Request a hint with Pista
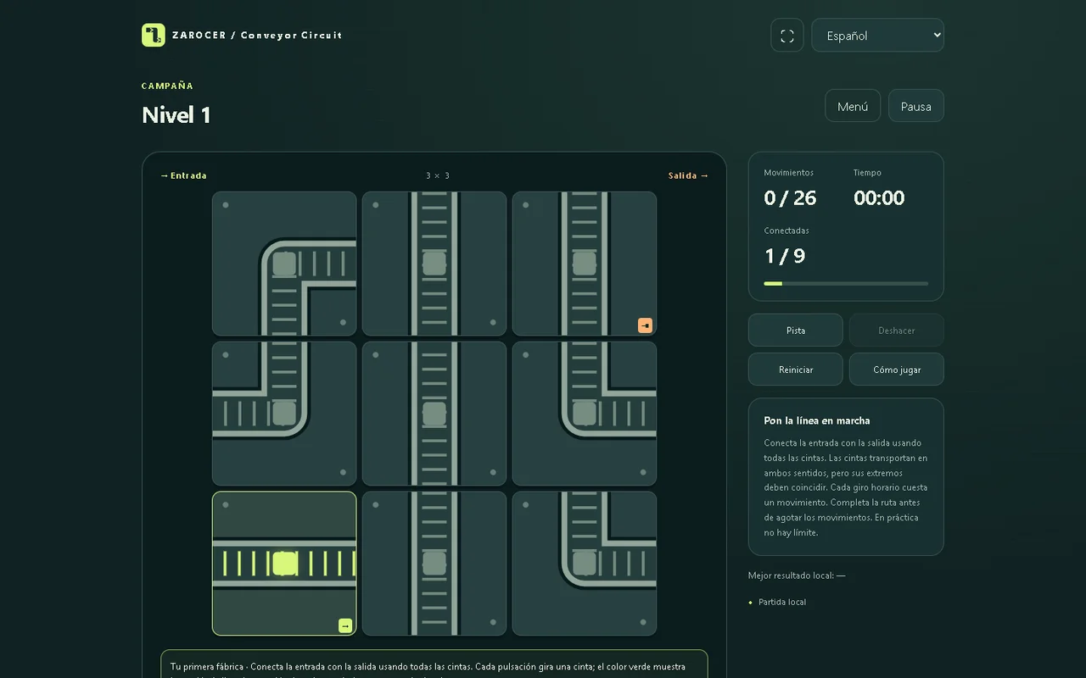 click(x=796, y=331)
